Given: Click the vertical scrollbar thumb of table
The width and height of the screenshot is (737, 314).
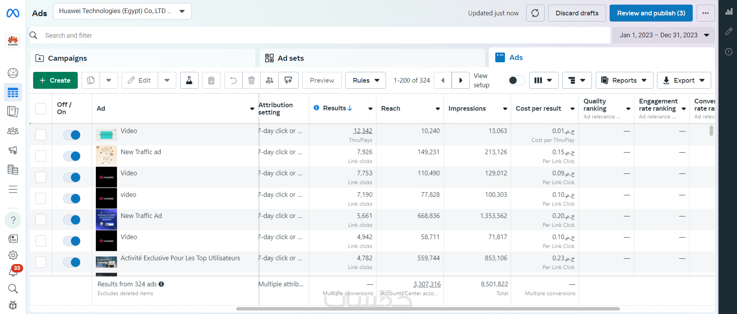Looking at the screenshot, I should (x=711, y=131).
